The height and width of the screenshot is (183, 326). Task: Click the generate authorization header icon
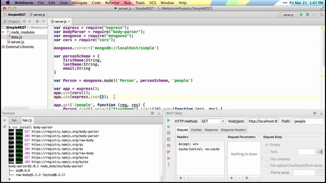[x=169, y=146]
